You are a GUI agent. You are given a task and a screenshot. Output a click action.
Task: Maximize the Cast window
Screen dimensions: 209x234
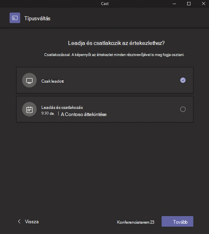(x=189, y=4)
